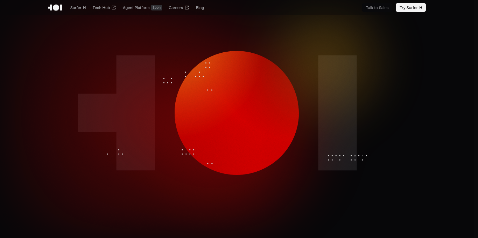Click the dot cluster at top of red circle

tap(208, 65)
